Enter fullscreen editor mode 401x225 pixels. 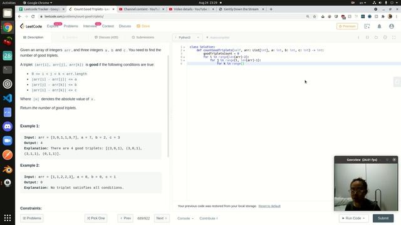[x=394, y=37]
